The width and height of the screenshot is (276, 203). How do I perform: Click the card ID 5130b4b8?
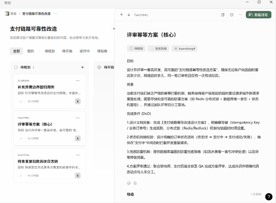[24, 81]
